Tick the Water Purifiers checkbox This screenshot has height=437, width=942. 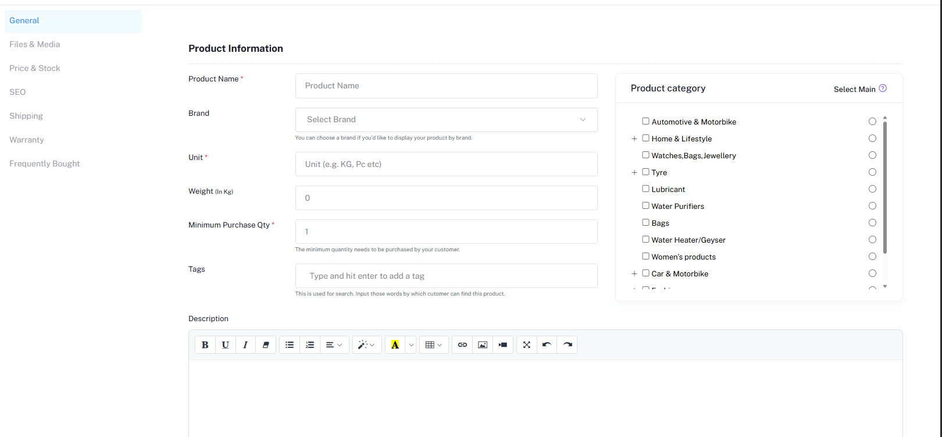(645, 205)
